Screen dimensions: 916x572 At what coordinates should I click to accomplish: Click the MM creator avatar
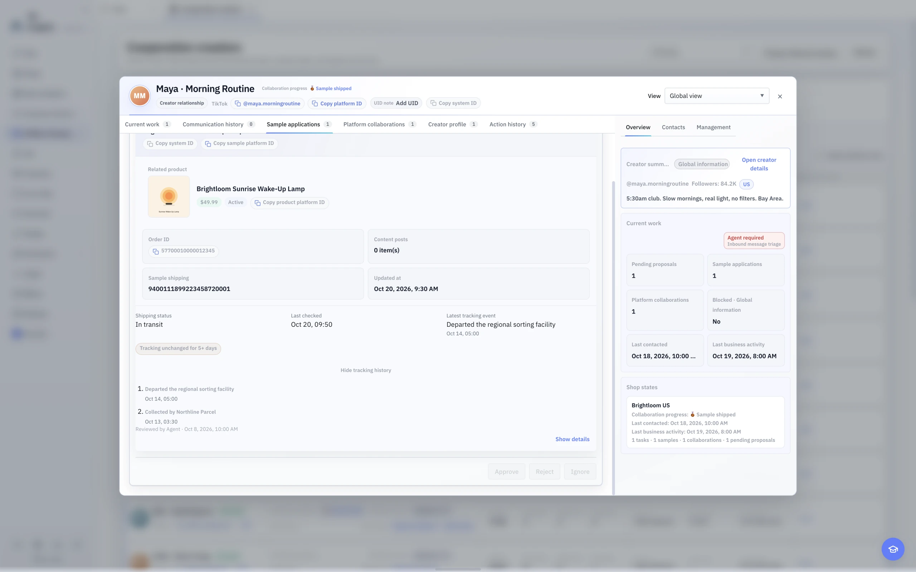point(140,96)
